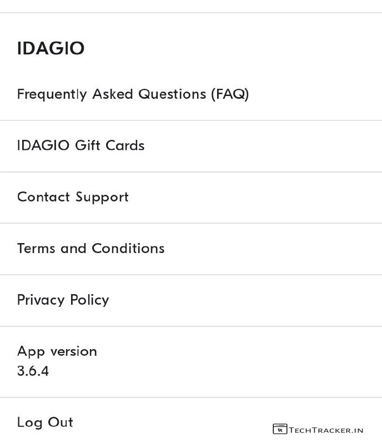Viewport: 382px width, 444px height.
Task: Click the word Terms in Terms row
Action: click(36, 248)
